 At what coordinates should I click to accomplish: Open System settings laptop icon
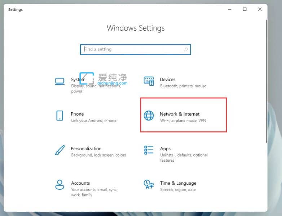click(x=60, y=81)
